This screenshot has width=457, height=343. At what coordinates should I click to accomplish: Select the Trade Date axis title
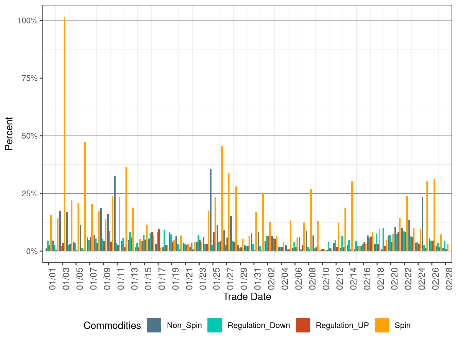pyautogui.click(x=248, y=296)
